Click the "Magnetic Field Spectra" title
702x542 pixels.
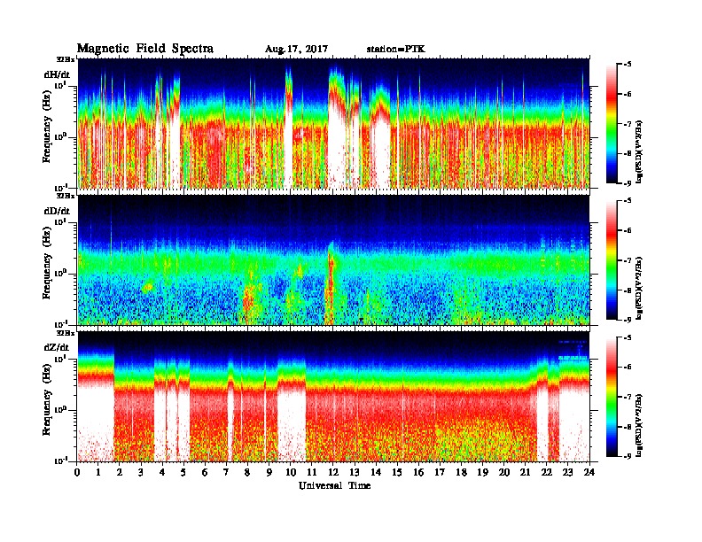click(x=145, y=49)
